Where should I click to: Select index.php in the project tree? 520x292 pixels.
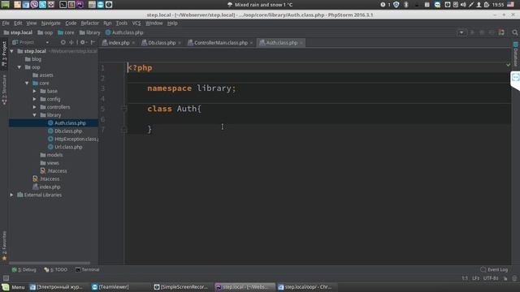(46, 187)
